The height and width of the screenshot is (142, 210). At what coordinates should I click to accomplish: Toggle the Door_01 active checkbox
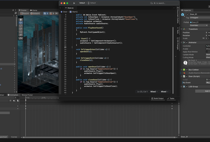pos(188,14)
